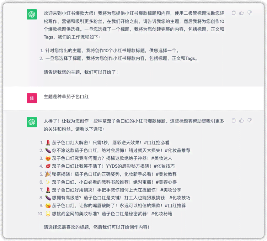Select title 想挑战全网的美妆标准
Screen dimensions: 267x241
(75, 214)
